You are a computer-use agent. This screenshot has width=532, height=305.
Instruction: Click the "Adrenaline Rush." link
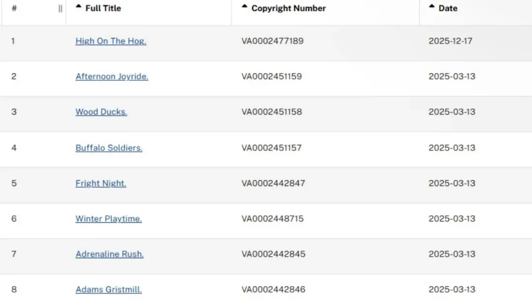point(109,254)
